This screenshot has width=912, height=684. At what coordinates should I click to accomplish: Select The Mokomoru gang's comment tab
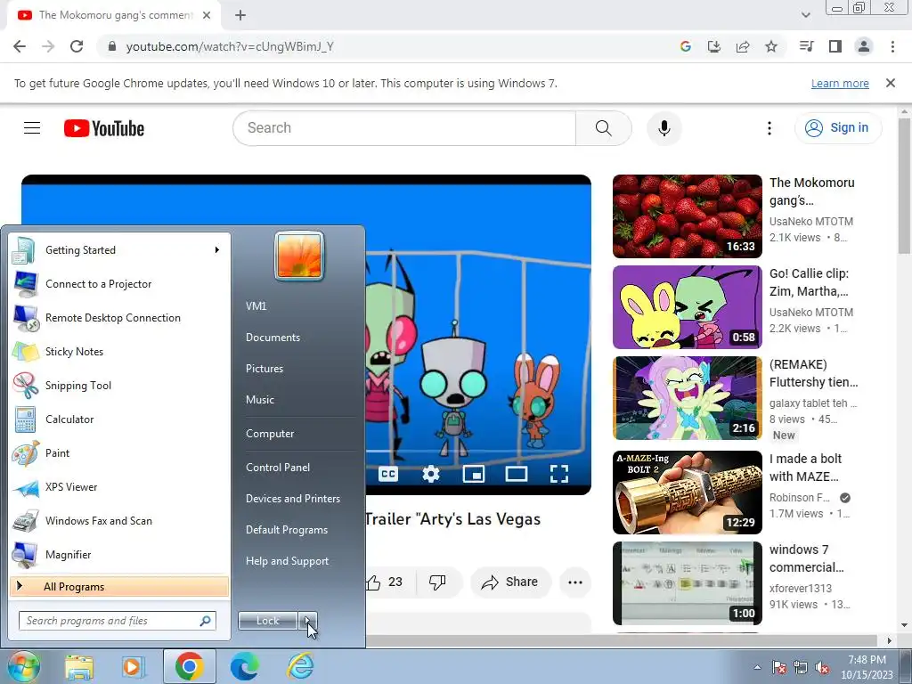pyautogui.click(x=114, y=15)
